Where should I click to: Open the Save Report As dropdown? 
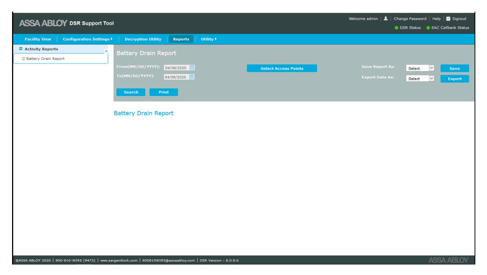pos(420,68)
